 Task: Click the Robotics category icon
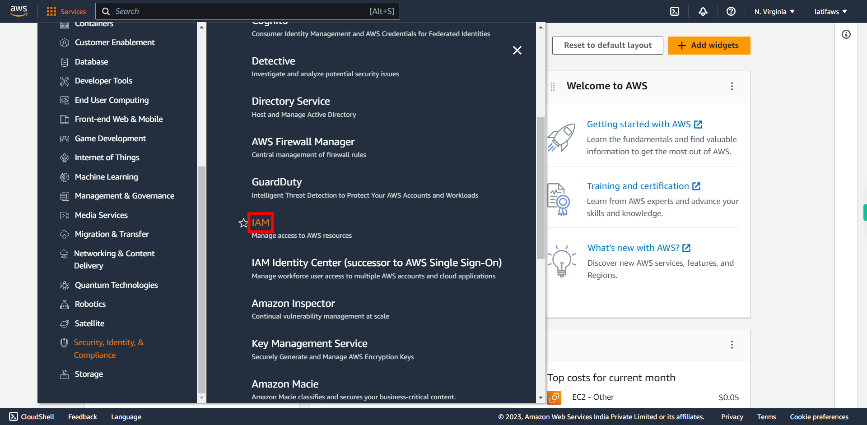pos(65,304)
